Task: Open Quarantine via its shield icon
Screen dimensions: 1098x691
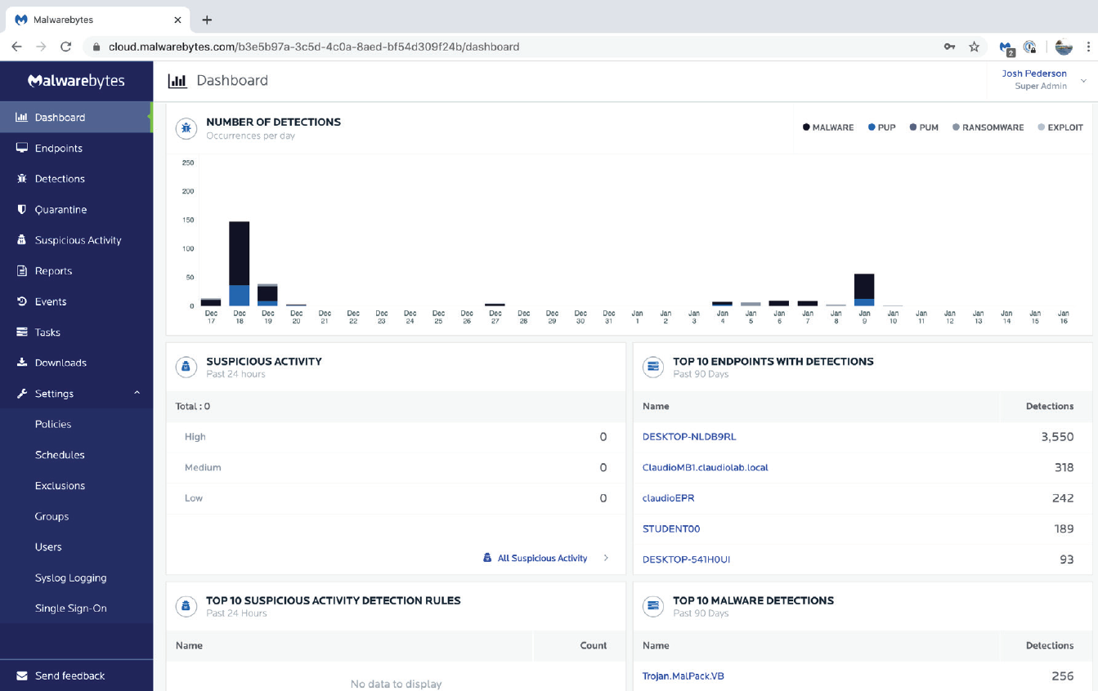Action: [22, 209]
